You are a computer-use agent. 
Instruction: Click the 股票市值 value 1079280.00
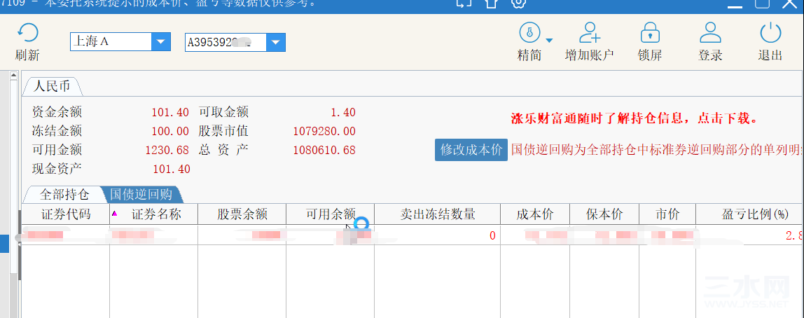click(x=324, y=131)
